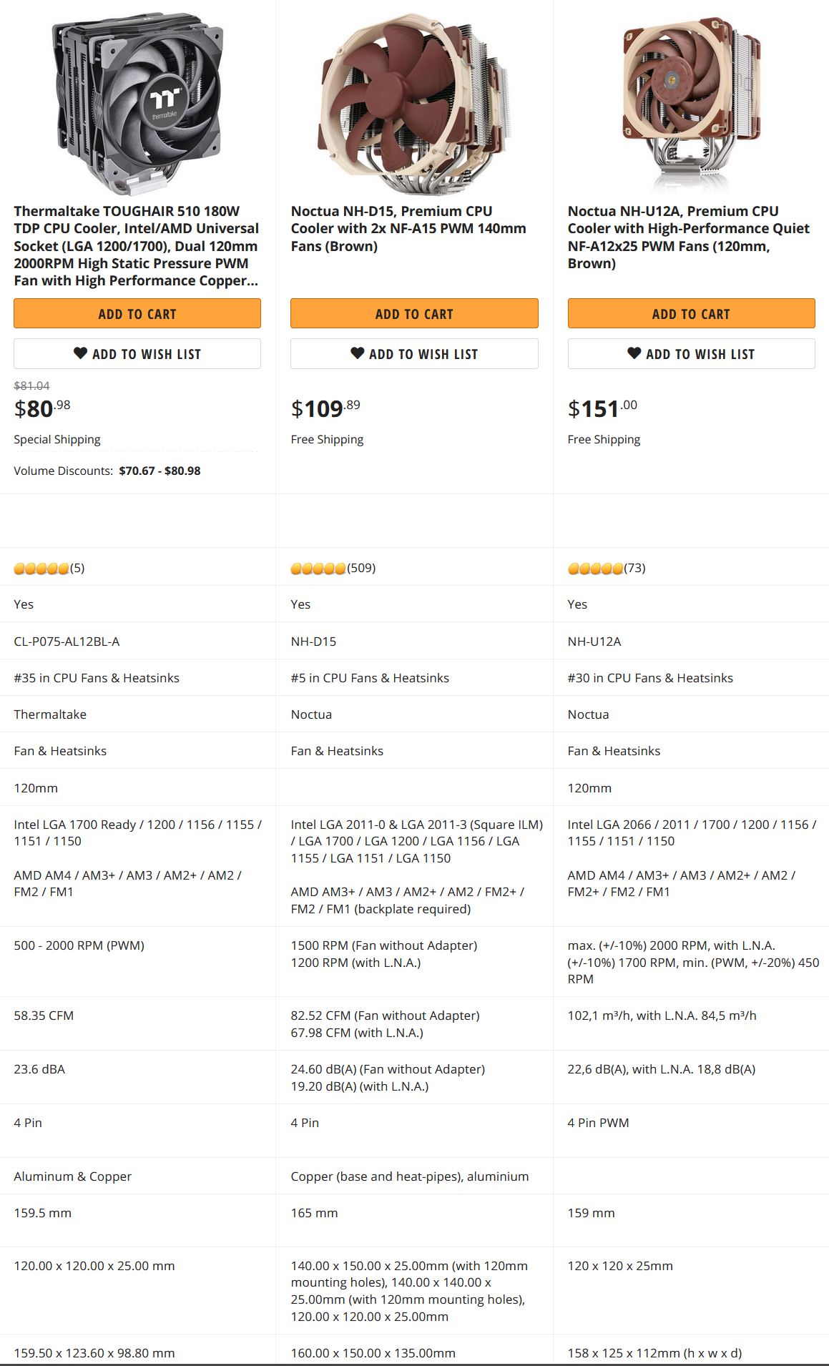
Task: View Noctua NH-D15 cooler product image
Action: point(414,104)
